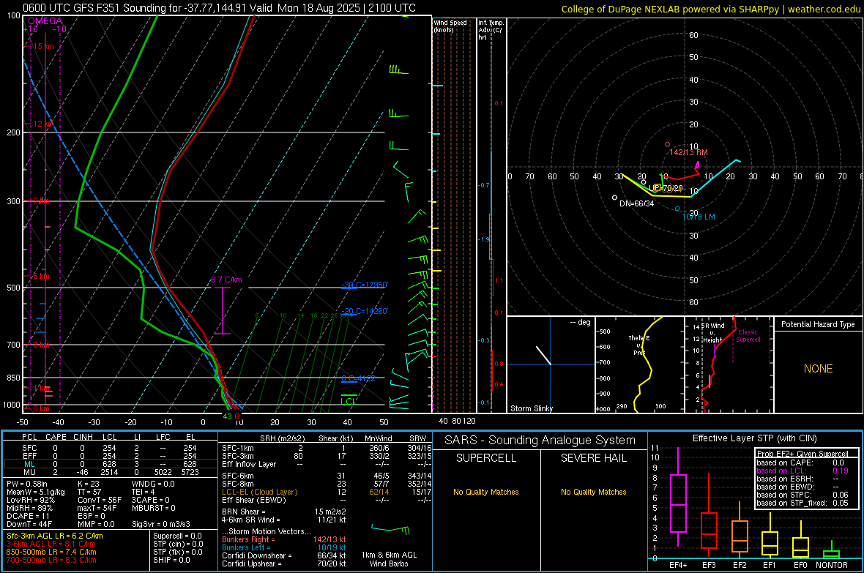Select the NONE hazard type text
Image resolution: width=864 pixels, height=573 pixels.
pyautogui.click(x=818, y=369)
